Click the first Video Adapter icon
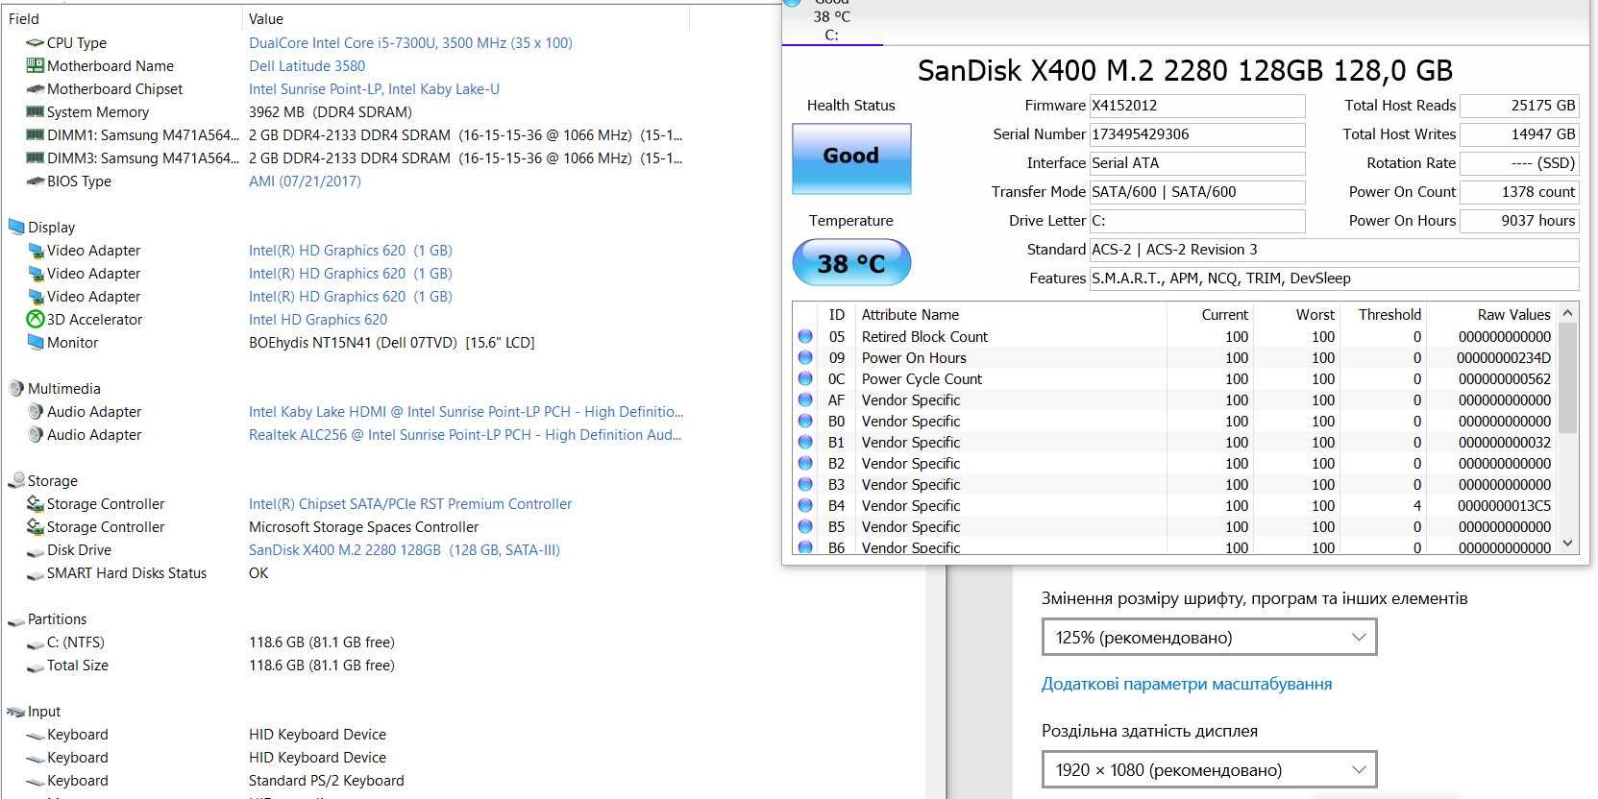The image size is (1598, 799). point(36,251)
